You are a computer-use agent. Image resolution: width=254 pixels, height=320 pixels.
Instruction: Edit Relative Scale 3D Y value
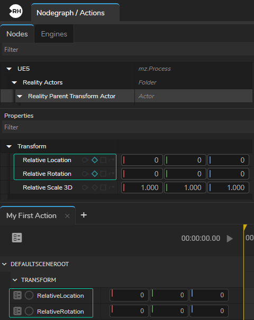[185, 187]
